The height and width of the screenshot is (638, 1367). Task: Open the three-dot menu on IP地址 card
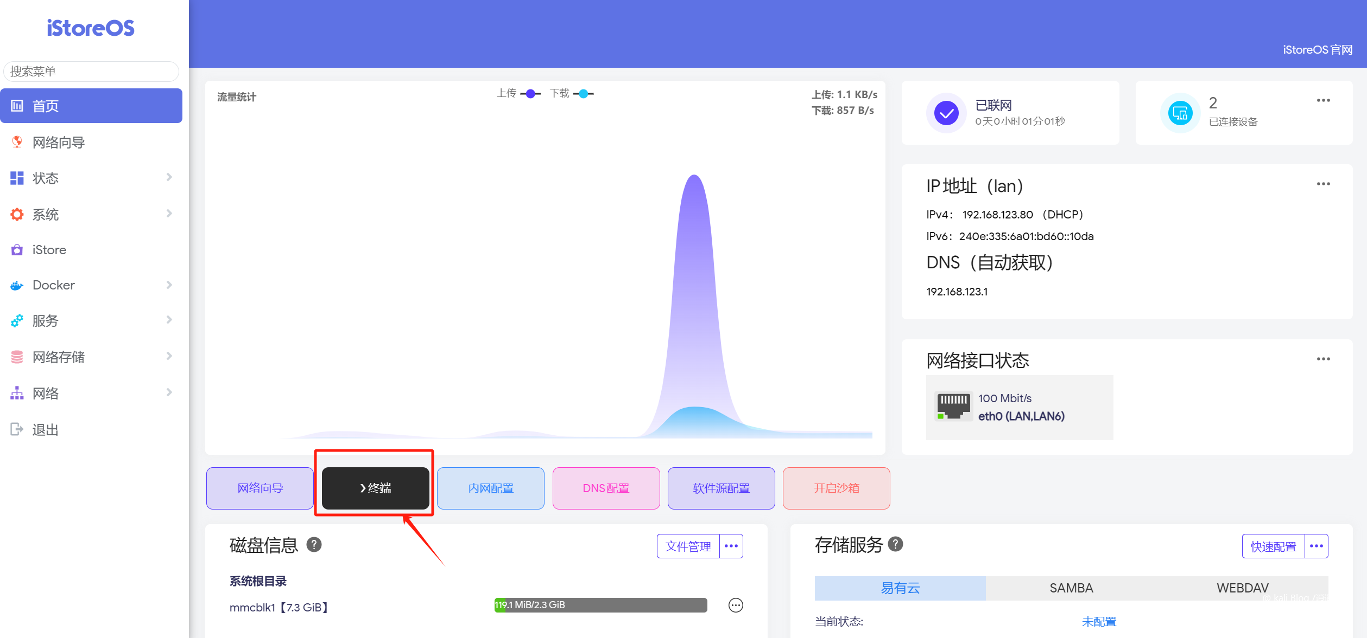tap(1323, 184)
